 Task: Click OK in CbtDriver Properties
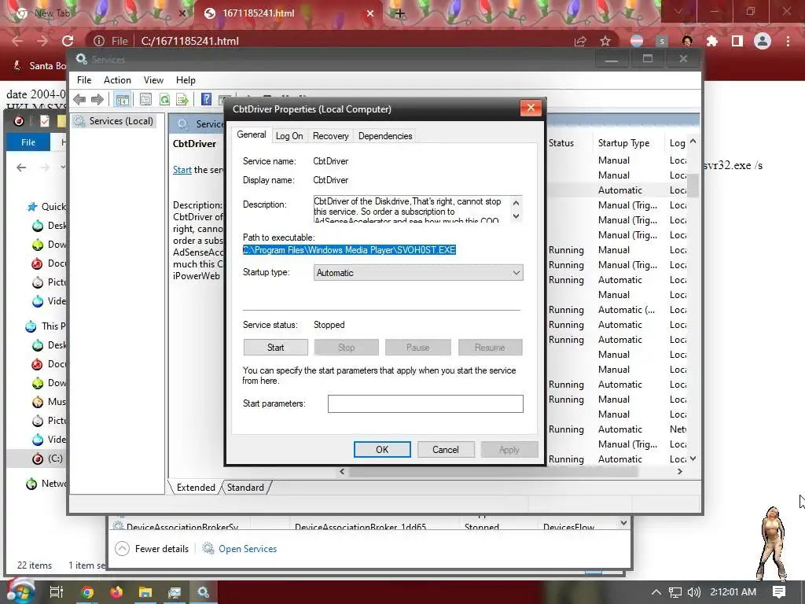pos(382,449)
